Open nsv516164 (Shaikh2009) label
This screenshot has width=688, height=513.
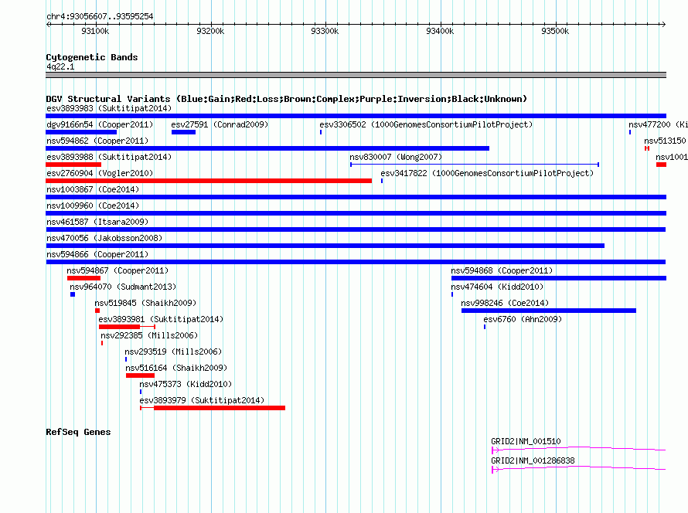click(x=176, y=368)
